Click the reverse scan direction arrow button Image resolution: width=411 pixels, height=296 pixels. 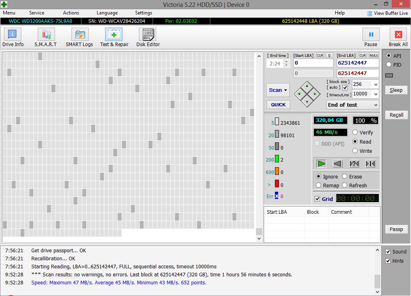click(338, 164)
